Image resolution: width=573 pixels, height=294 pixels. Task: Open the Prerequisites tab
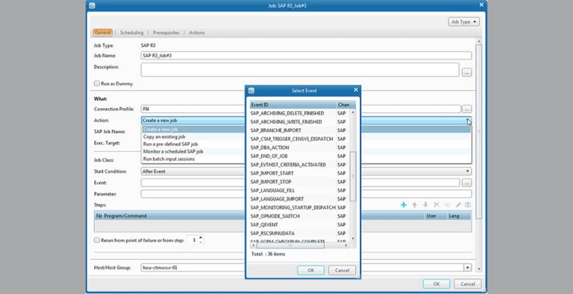[x=166, y=33]
